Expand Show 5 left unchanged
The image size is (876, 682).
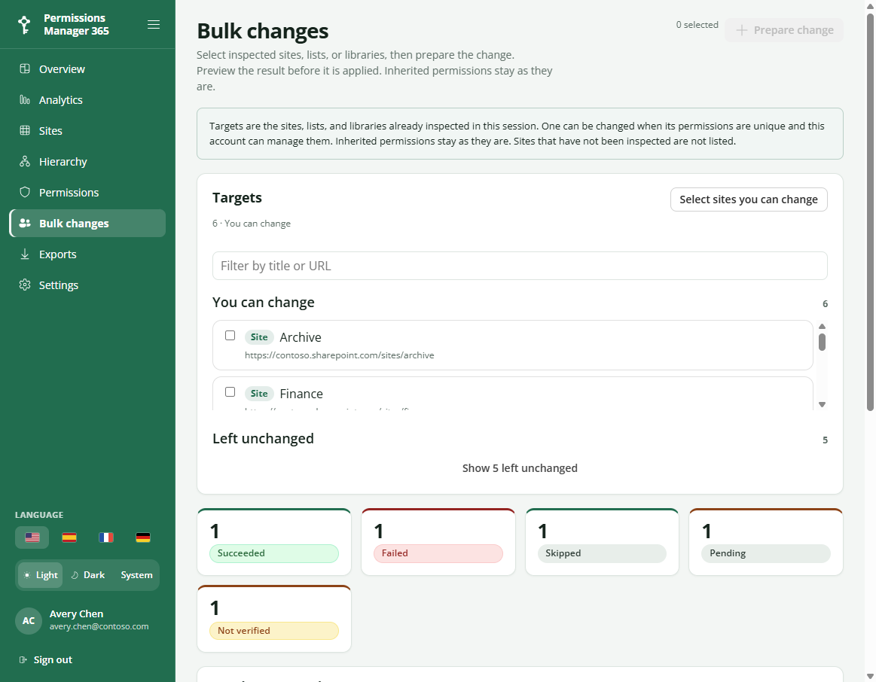520,467
